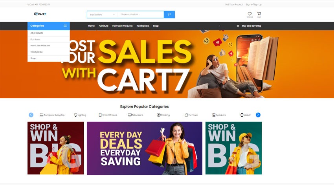334x185 pixels.
Task: Open the shopping cart icon
Action: pyautogui.click(x=259, y=14)
